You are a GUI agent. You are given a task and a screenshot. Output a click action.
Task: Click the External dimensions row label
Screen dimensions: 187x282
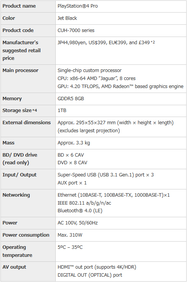(x=27, y=123)
